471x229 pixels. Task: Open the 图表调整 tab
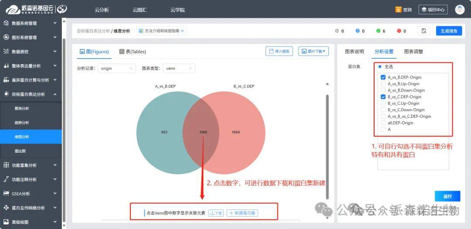413,51
